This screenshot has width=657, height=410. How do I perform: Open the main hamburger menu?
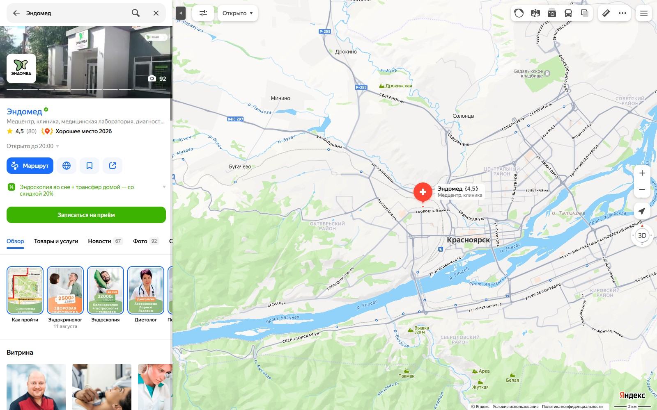coord(644,13)
